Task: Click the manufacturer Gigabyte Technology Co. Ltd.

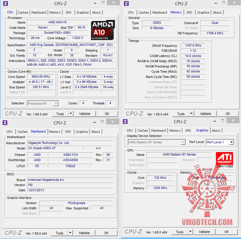Action: [x=70, y=143]
